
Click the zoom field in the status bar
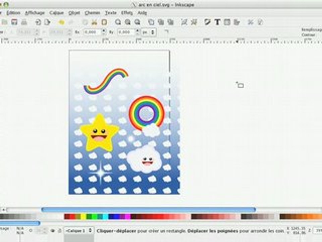pos(318,231)
